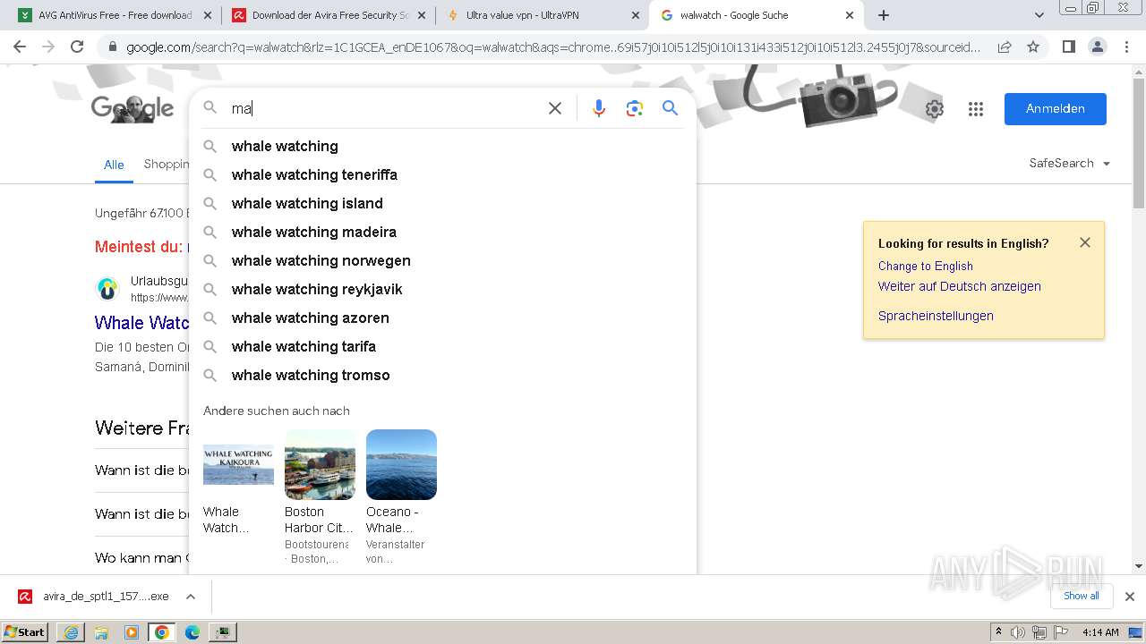Choose suggestion whale watching madeira
The height and width of the screenshot is (644, 1146).
442,232
